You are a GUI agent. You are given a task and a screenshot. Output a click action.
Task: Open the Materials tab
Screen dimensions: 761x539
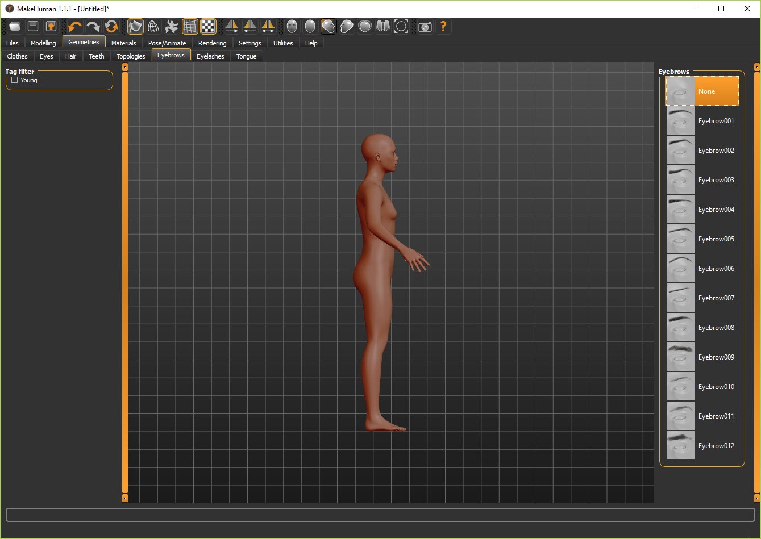pyautogui.click(x=123, y=43)
